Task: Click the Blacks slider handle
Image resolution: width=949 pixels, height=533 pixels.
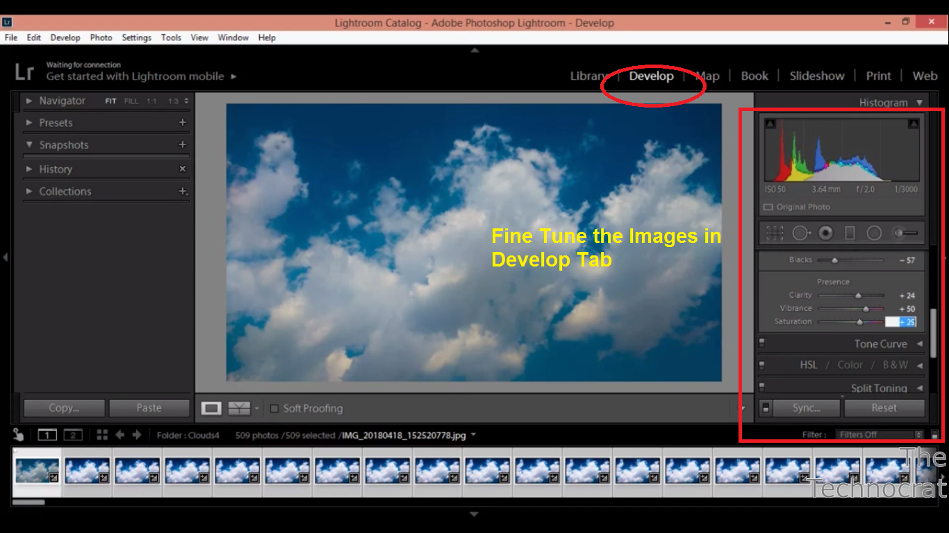Action: (834, 260)
